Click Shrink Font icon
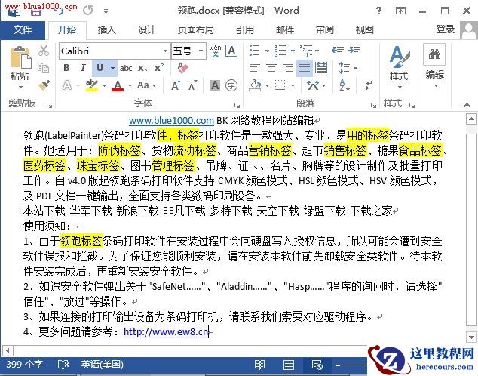This screenshot has width=478, height=376. coord(193,85)
